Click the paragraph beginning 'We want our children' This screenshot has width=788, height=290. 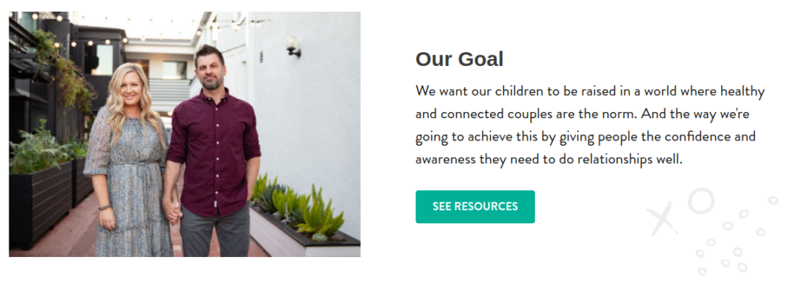(590, 126)
